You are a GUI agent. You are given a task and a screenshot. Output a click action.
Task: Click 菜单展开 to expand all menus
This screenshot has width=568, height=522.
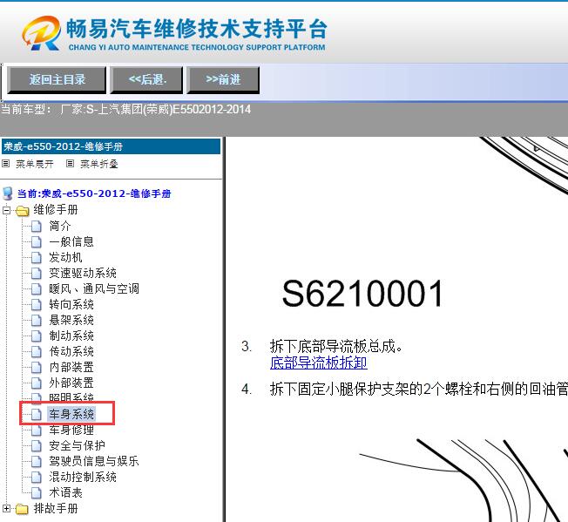click(x=35, y=164)
